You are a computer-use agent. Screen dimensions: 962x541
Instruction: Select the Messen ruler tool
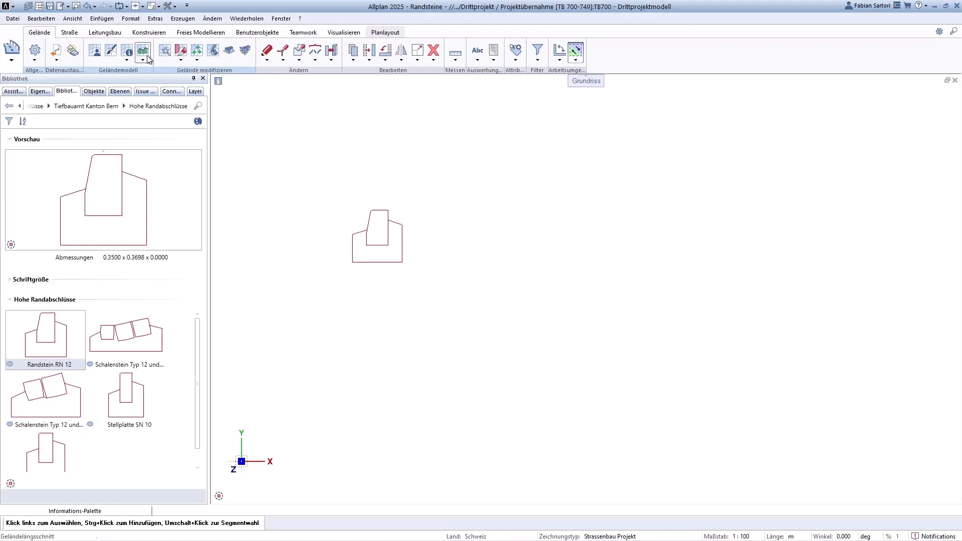tap(455, 52)
